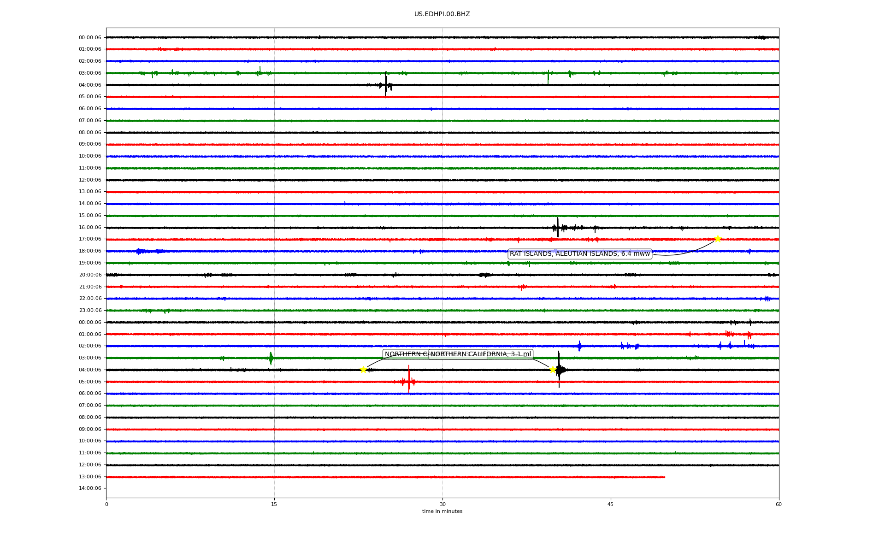The height and width of the screenshot is (553, 885).
Task: Click the green burst on the lower 03:00:06 trace
Action: (271, 358)
